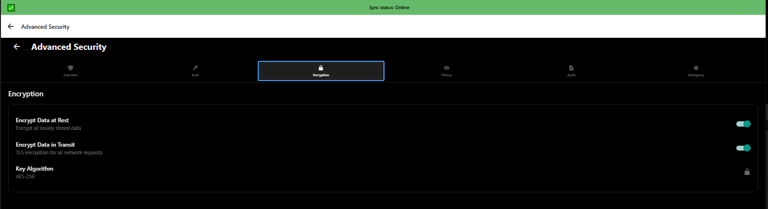768x209 pixels.
Task: Open the Overview tab
Action: [71, 71]
